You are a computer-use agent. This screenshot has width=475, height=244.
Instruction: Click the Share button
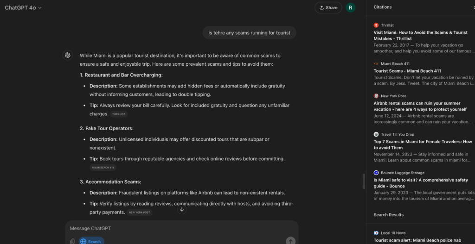coord(328,7)
